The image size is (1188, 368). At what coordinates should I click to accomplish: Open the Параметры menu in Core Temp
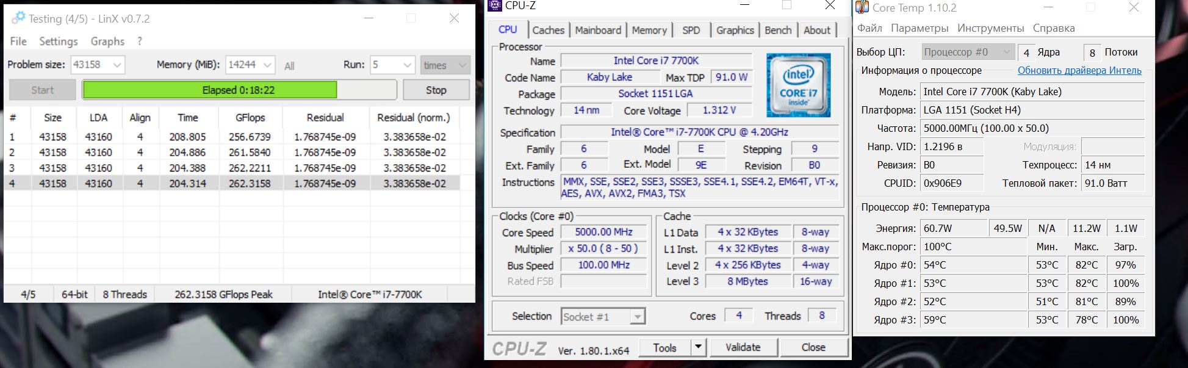point(920,28)
